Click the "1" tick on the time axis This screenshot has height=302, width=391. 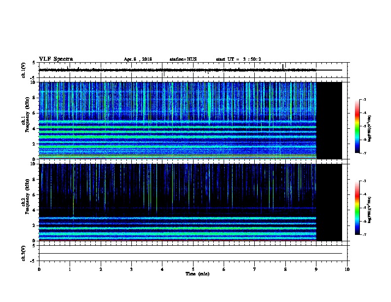click(x=70, y=269)
